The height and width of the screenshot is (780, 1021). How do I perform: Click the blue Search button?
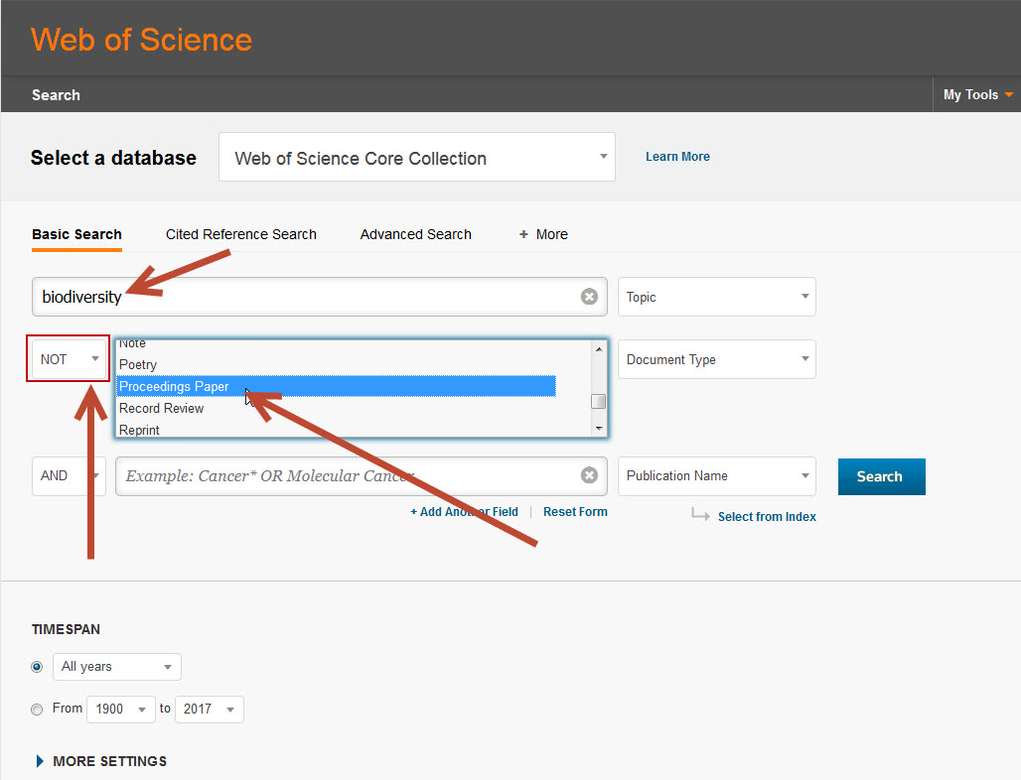(881, 476)
